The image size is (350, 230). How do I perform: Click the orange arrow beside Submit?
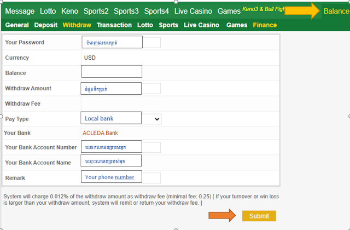tap(221, 215)
